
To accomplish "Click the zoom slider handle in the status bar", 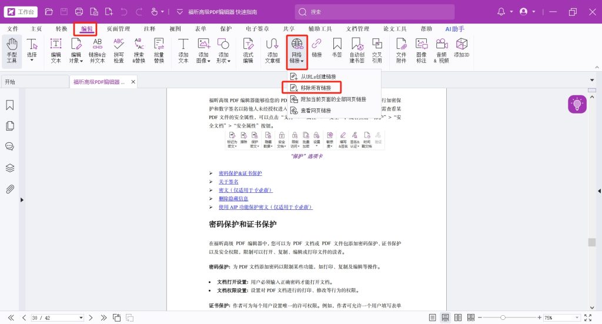I will click(x=502, y=318).
